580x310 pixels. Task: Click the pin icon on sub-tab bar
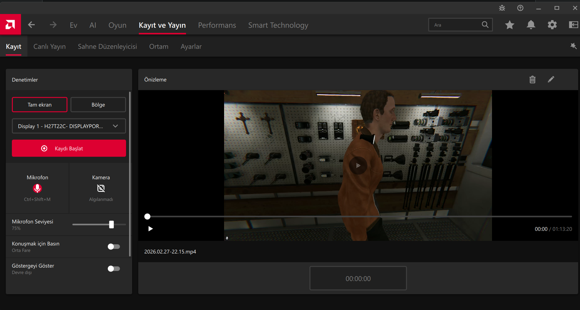click(x=573, y=46)
